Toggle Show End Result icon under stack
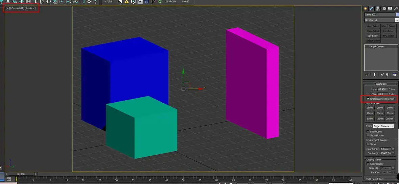This screenshot has width=399, height=184. [375, 75]
